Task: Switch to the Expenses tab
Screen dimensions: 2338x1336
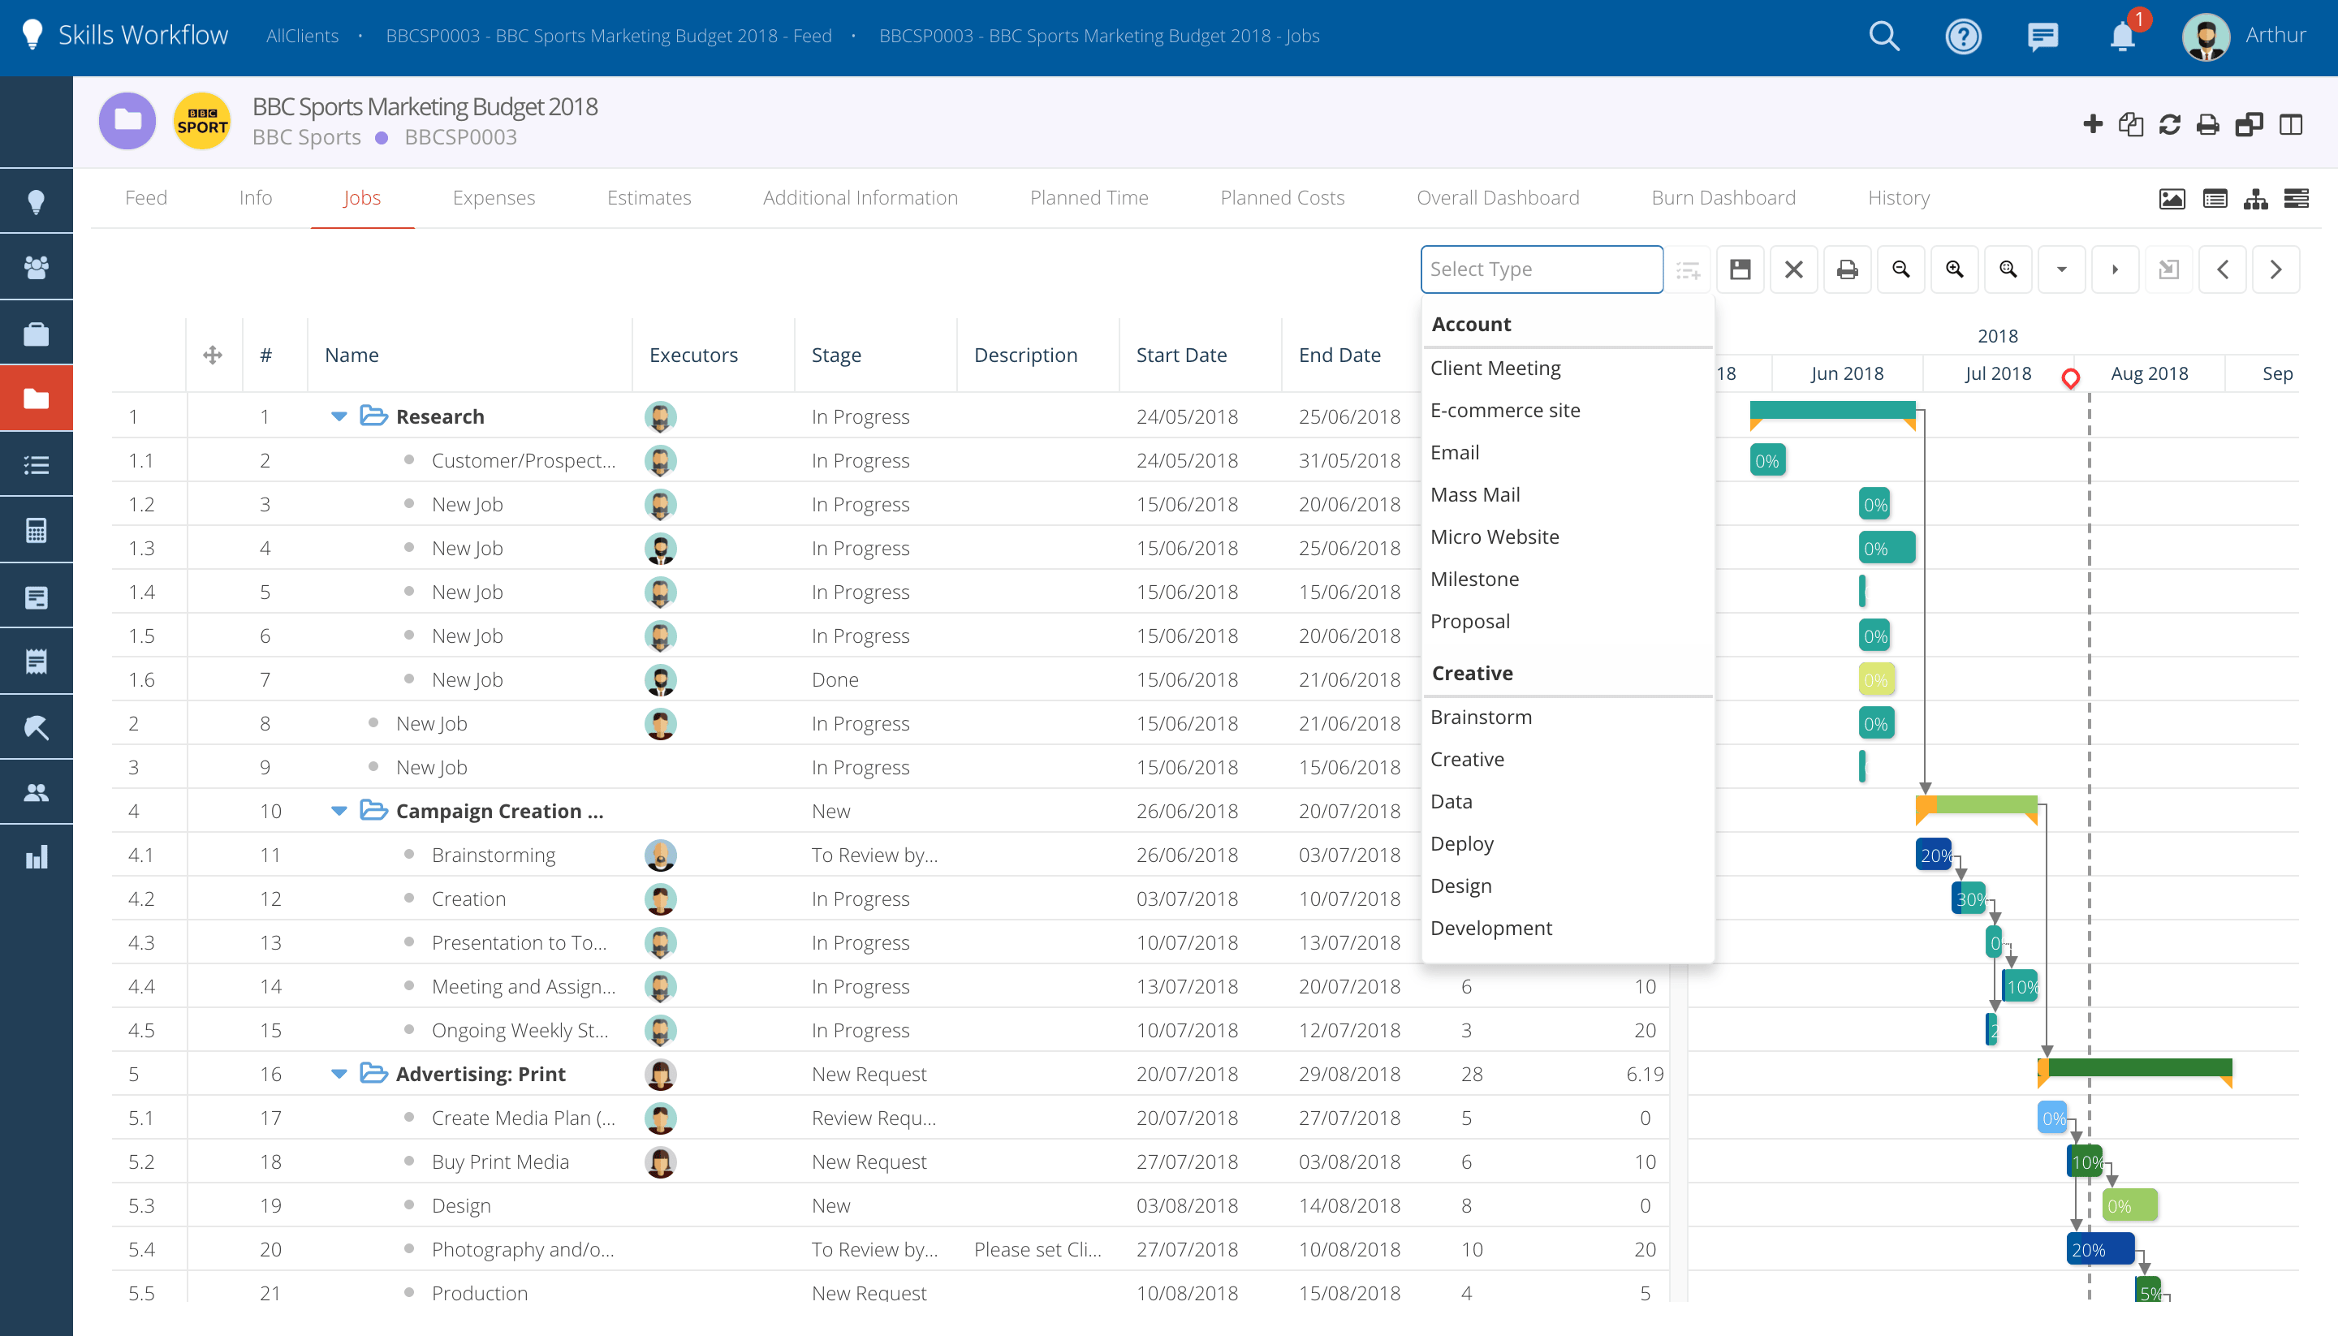Action: pos(493,197)
